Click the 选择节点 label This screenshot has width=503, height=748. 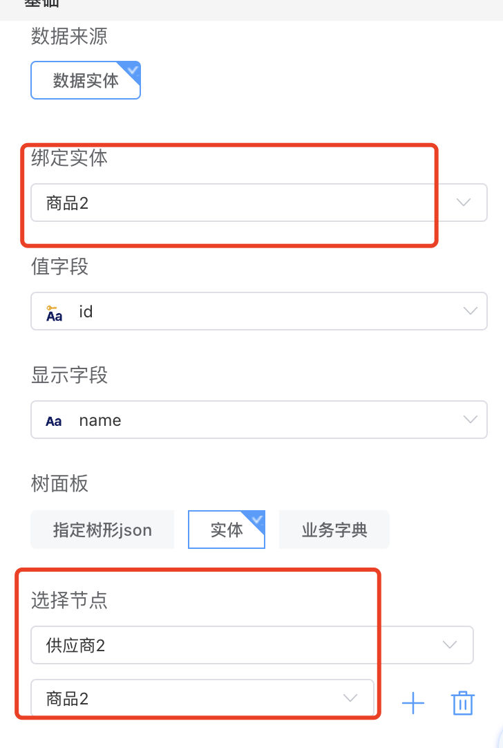tap(69, 600)
